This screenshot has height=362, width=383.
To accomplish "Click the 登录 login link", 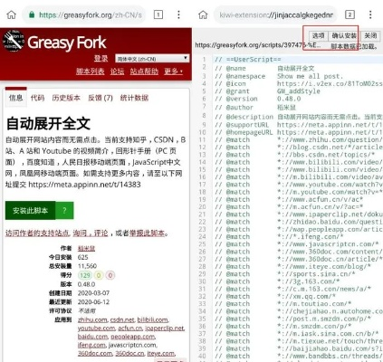I will [x=101, y=58].
